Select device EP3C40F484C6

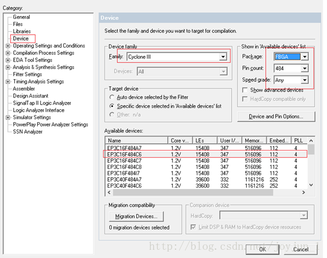tap(206, 186)
